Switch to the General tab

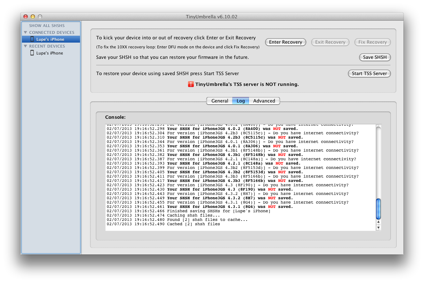click(220, 101)
